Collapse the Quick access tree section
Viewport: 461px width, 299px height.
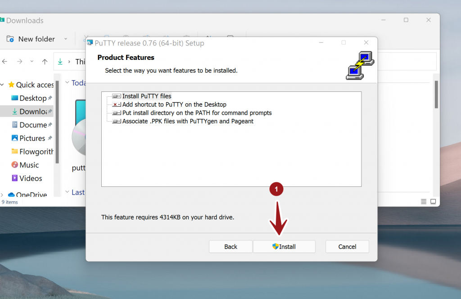point(3,85)
